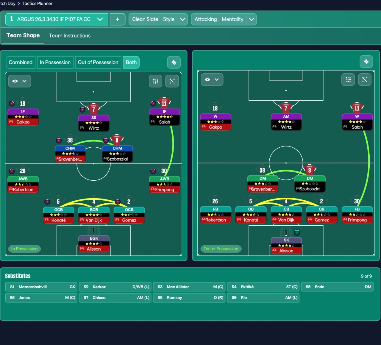Select Wirtz SS card on the left pitch
The image size is (381, 345).
[94, 123]
